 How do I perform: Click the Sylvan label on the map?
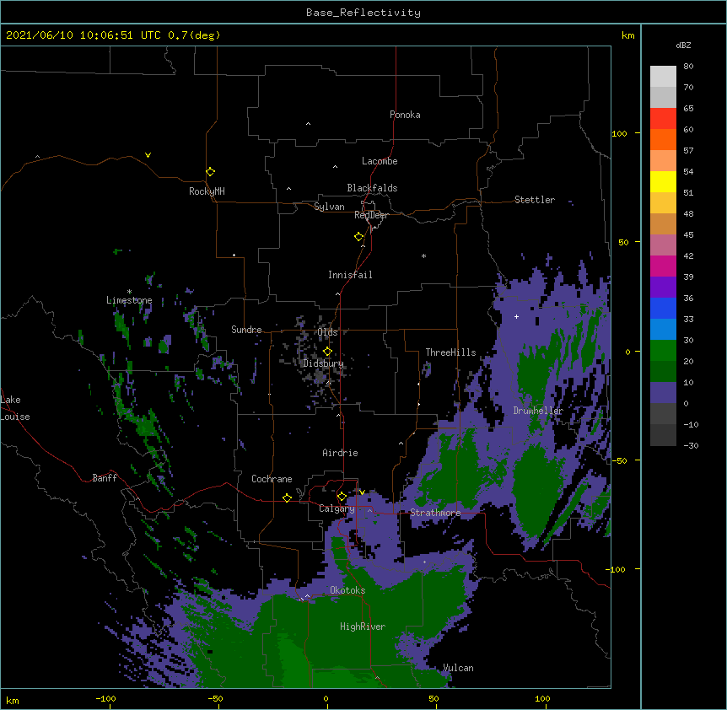pyautogui.click(x=329, y=207)
